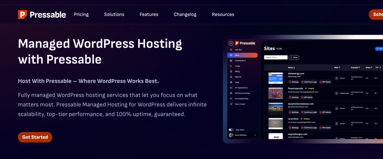The image size is (383, 159).
Task: Toggle the Dark Mode switch
Action: pyautogui.click(x=231, y=130)
